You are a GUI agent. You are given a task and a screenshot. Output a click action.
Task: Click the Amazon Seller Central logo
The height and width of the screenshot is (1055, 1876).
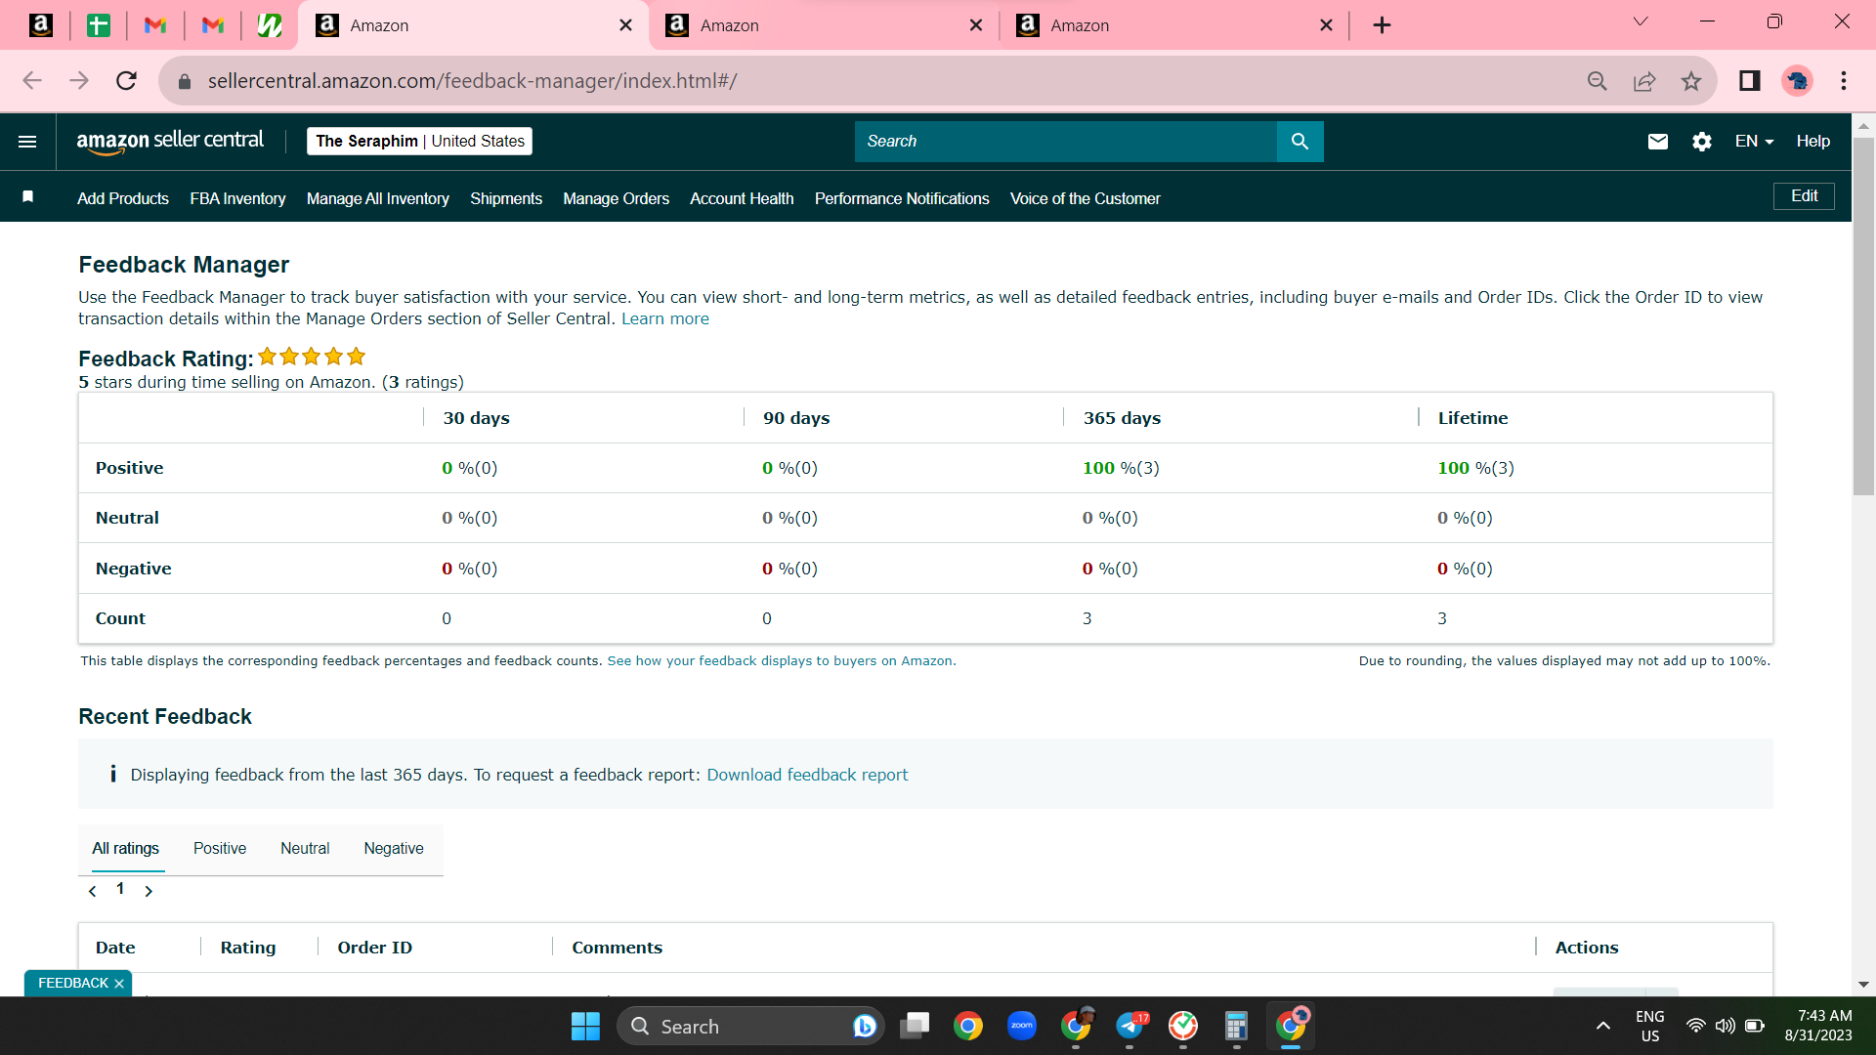click(x=170, y=142)
